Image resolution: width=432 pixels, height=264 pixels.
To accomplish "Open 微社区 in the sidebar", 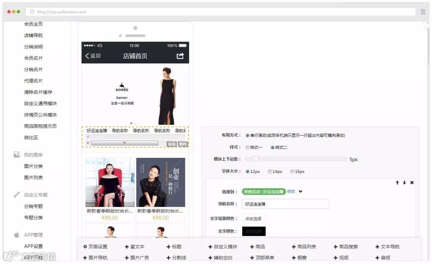I will (31, 138).
